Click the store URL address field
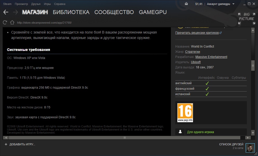The image size is (258, 156). (44, 23)
